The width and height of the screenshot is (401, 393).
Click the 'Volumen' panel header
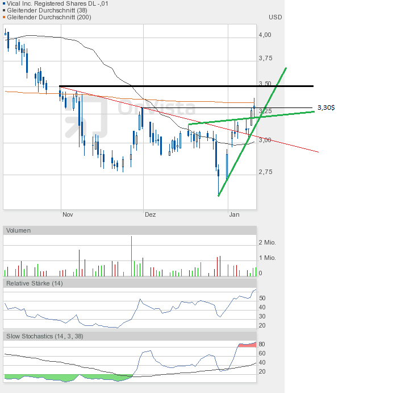tap(19, 230)
